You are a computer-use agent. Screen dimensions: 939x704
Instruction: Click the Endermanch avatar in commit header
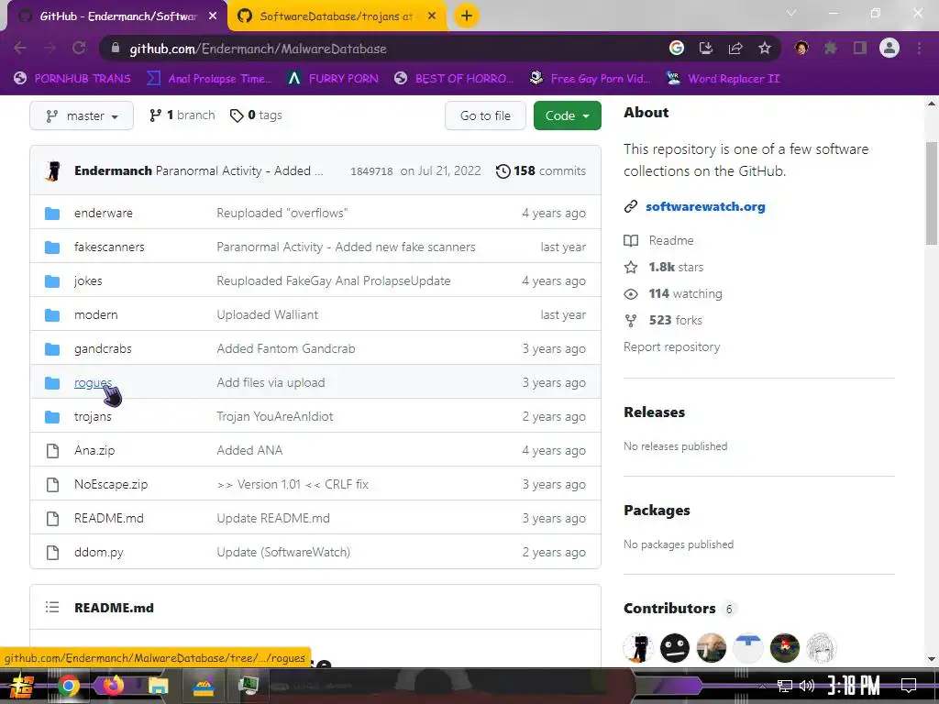pyautogui.click(x=52, y=170)
